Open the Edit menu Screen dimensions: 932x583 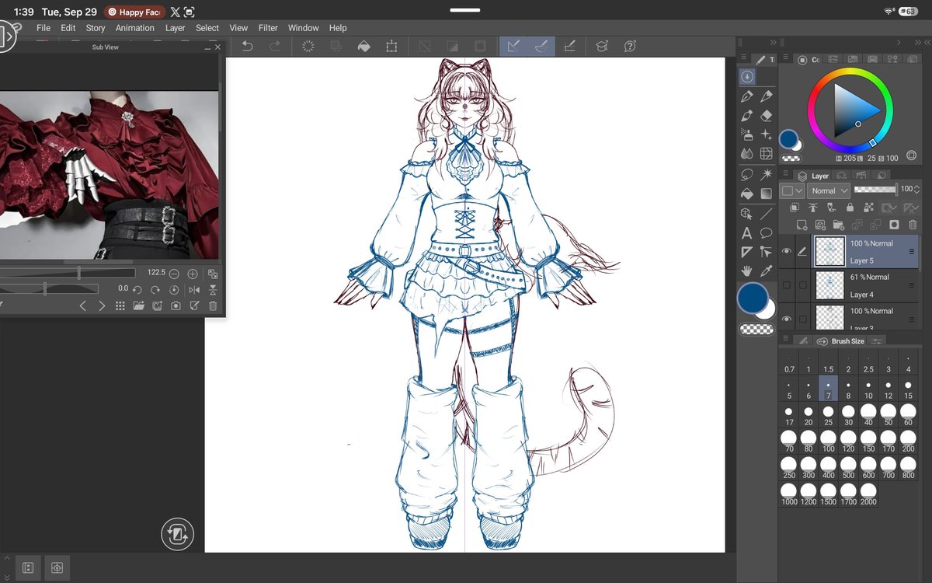(68, 28)
